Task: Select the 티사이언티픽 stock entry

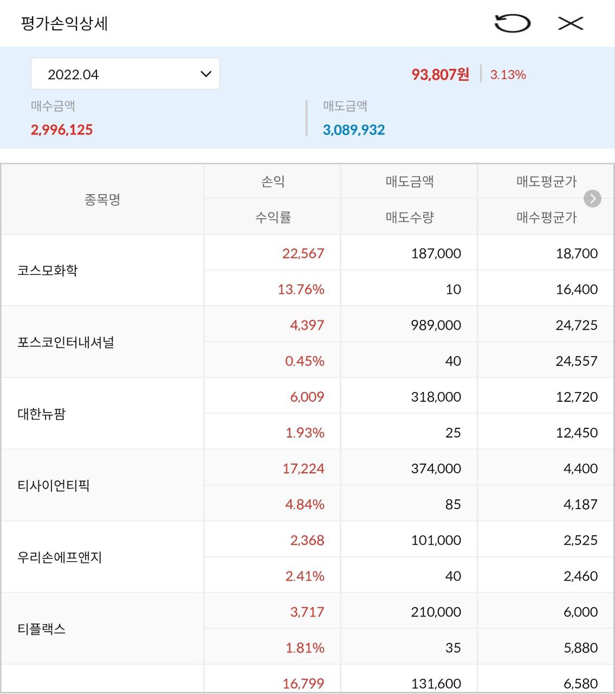Action: 54,486
